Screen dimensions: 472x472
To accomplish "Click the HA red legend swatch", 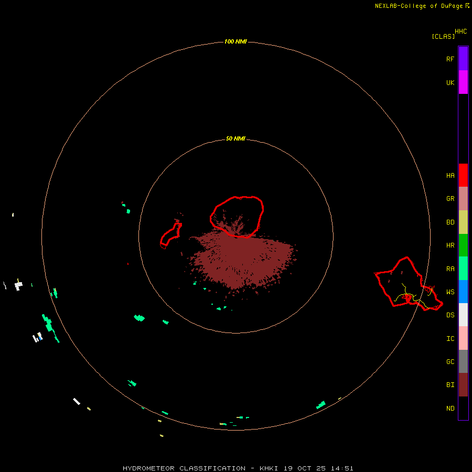I will [x=463, y=175].
